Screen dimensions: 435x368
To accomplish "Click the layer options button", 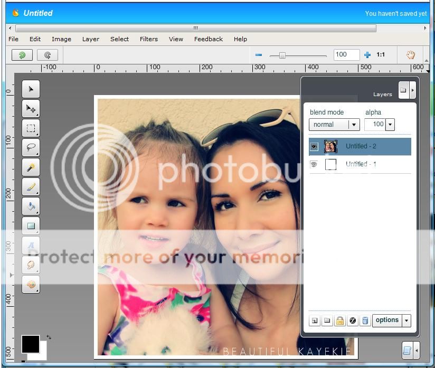I will [387, 320].
